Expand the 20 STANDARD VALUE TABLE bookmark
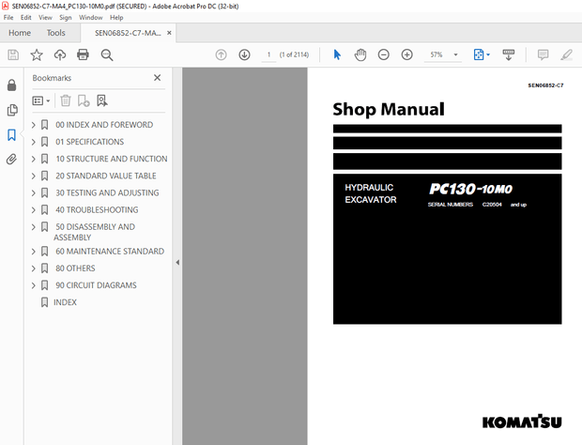 pos(34,176)
